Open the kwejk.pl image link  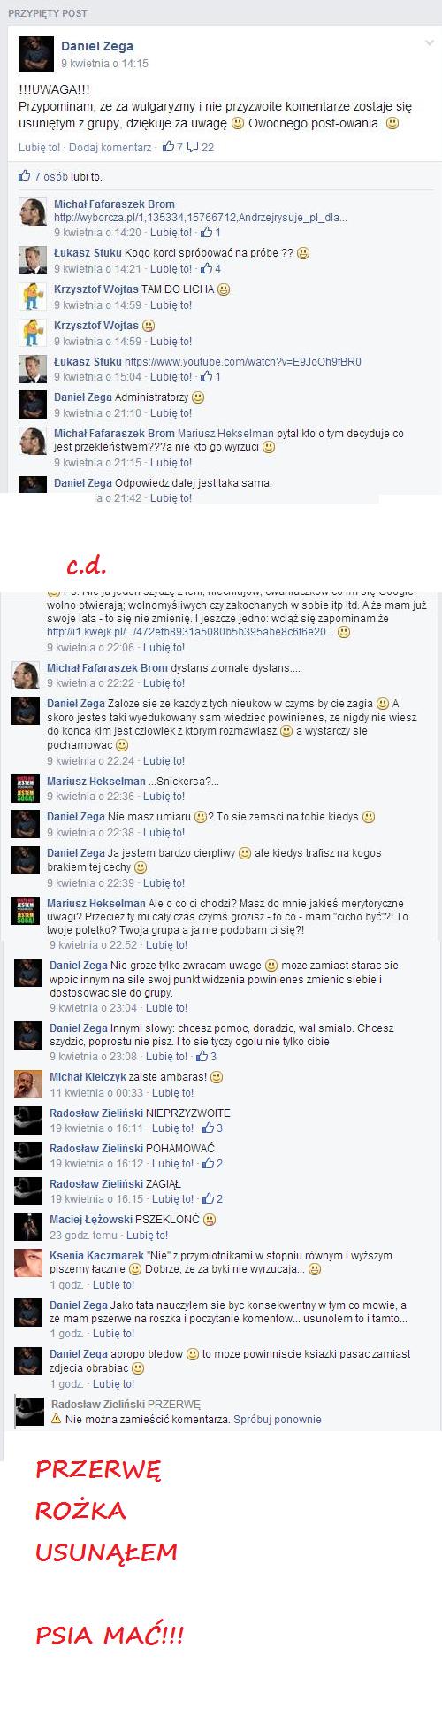tap(191, 633)
